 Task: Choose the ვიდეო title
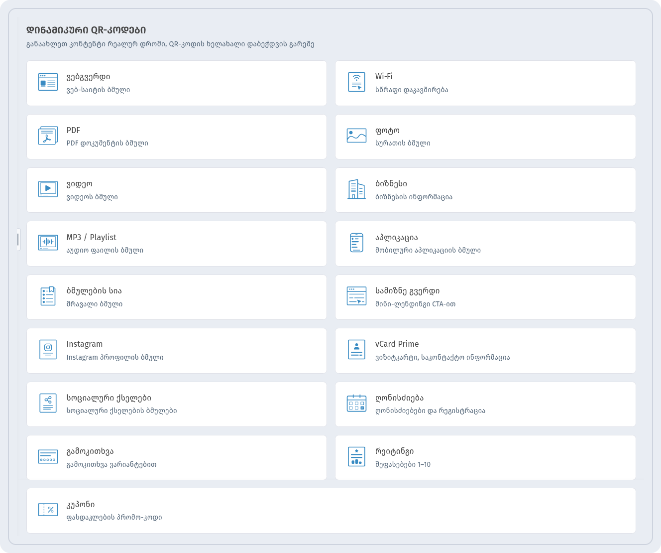[80, 184]
